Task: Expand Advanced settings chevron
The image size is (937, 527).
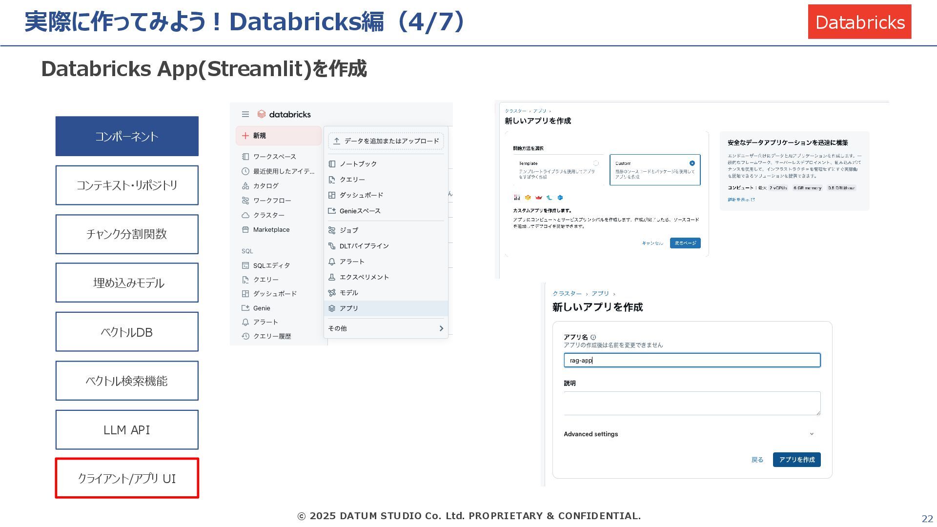Action: pos(812,434)
